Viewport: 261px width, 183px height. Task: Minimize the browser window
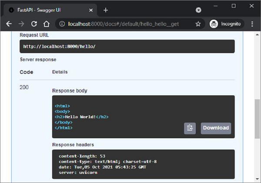[x=216, y=6]
